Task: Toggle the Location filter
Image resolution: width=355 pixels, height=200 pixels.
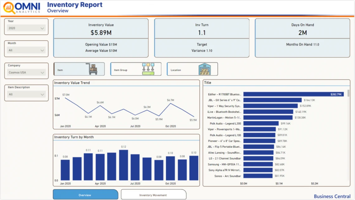Action: [x=192, y=69]
